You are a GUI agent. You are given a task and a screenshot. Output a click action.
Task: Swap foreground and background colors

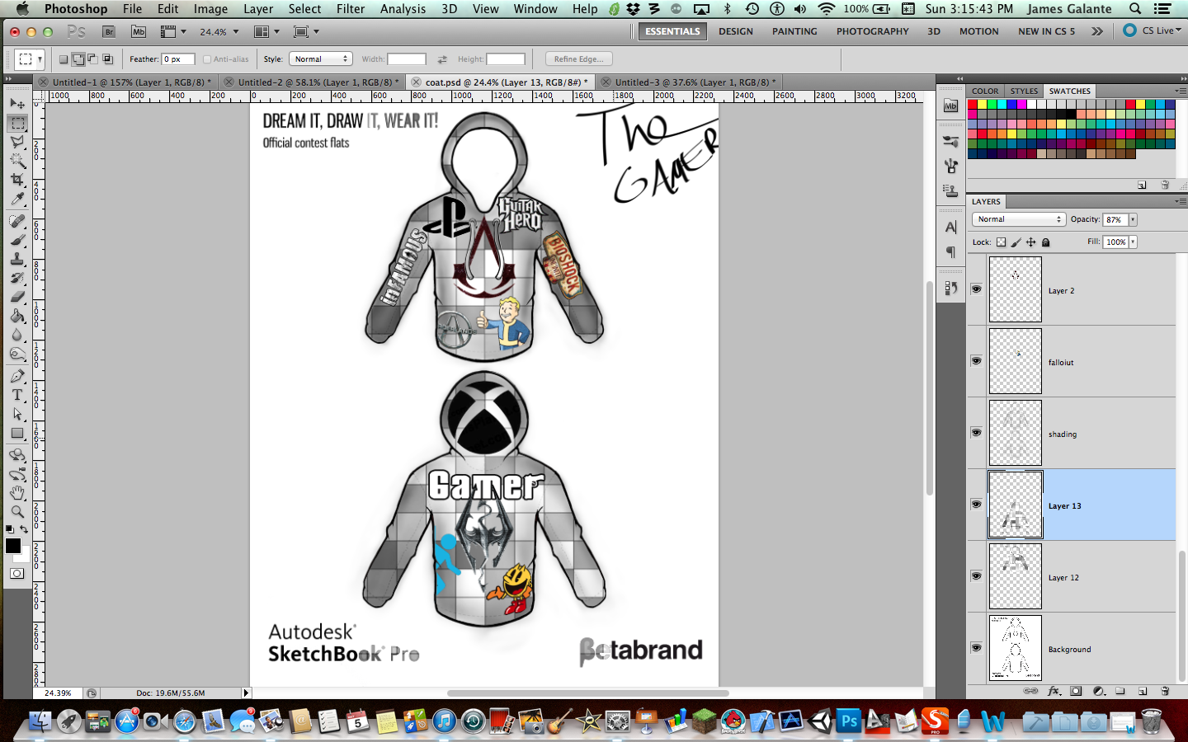pos(25,529)
